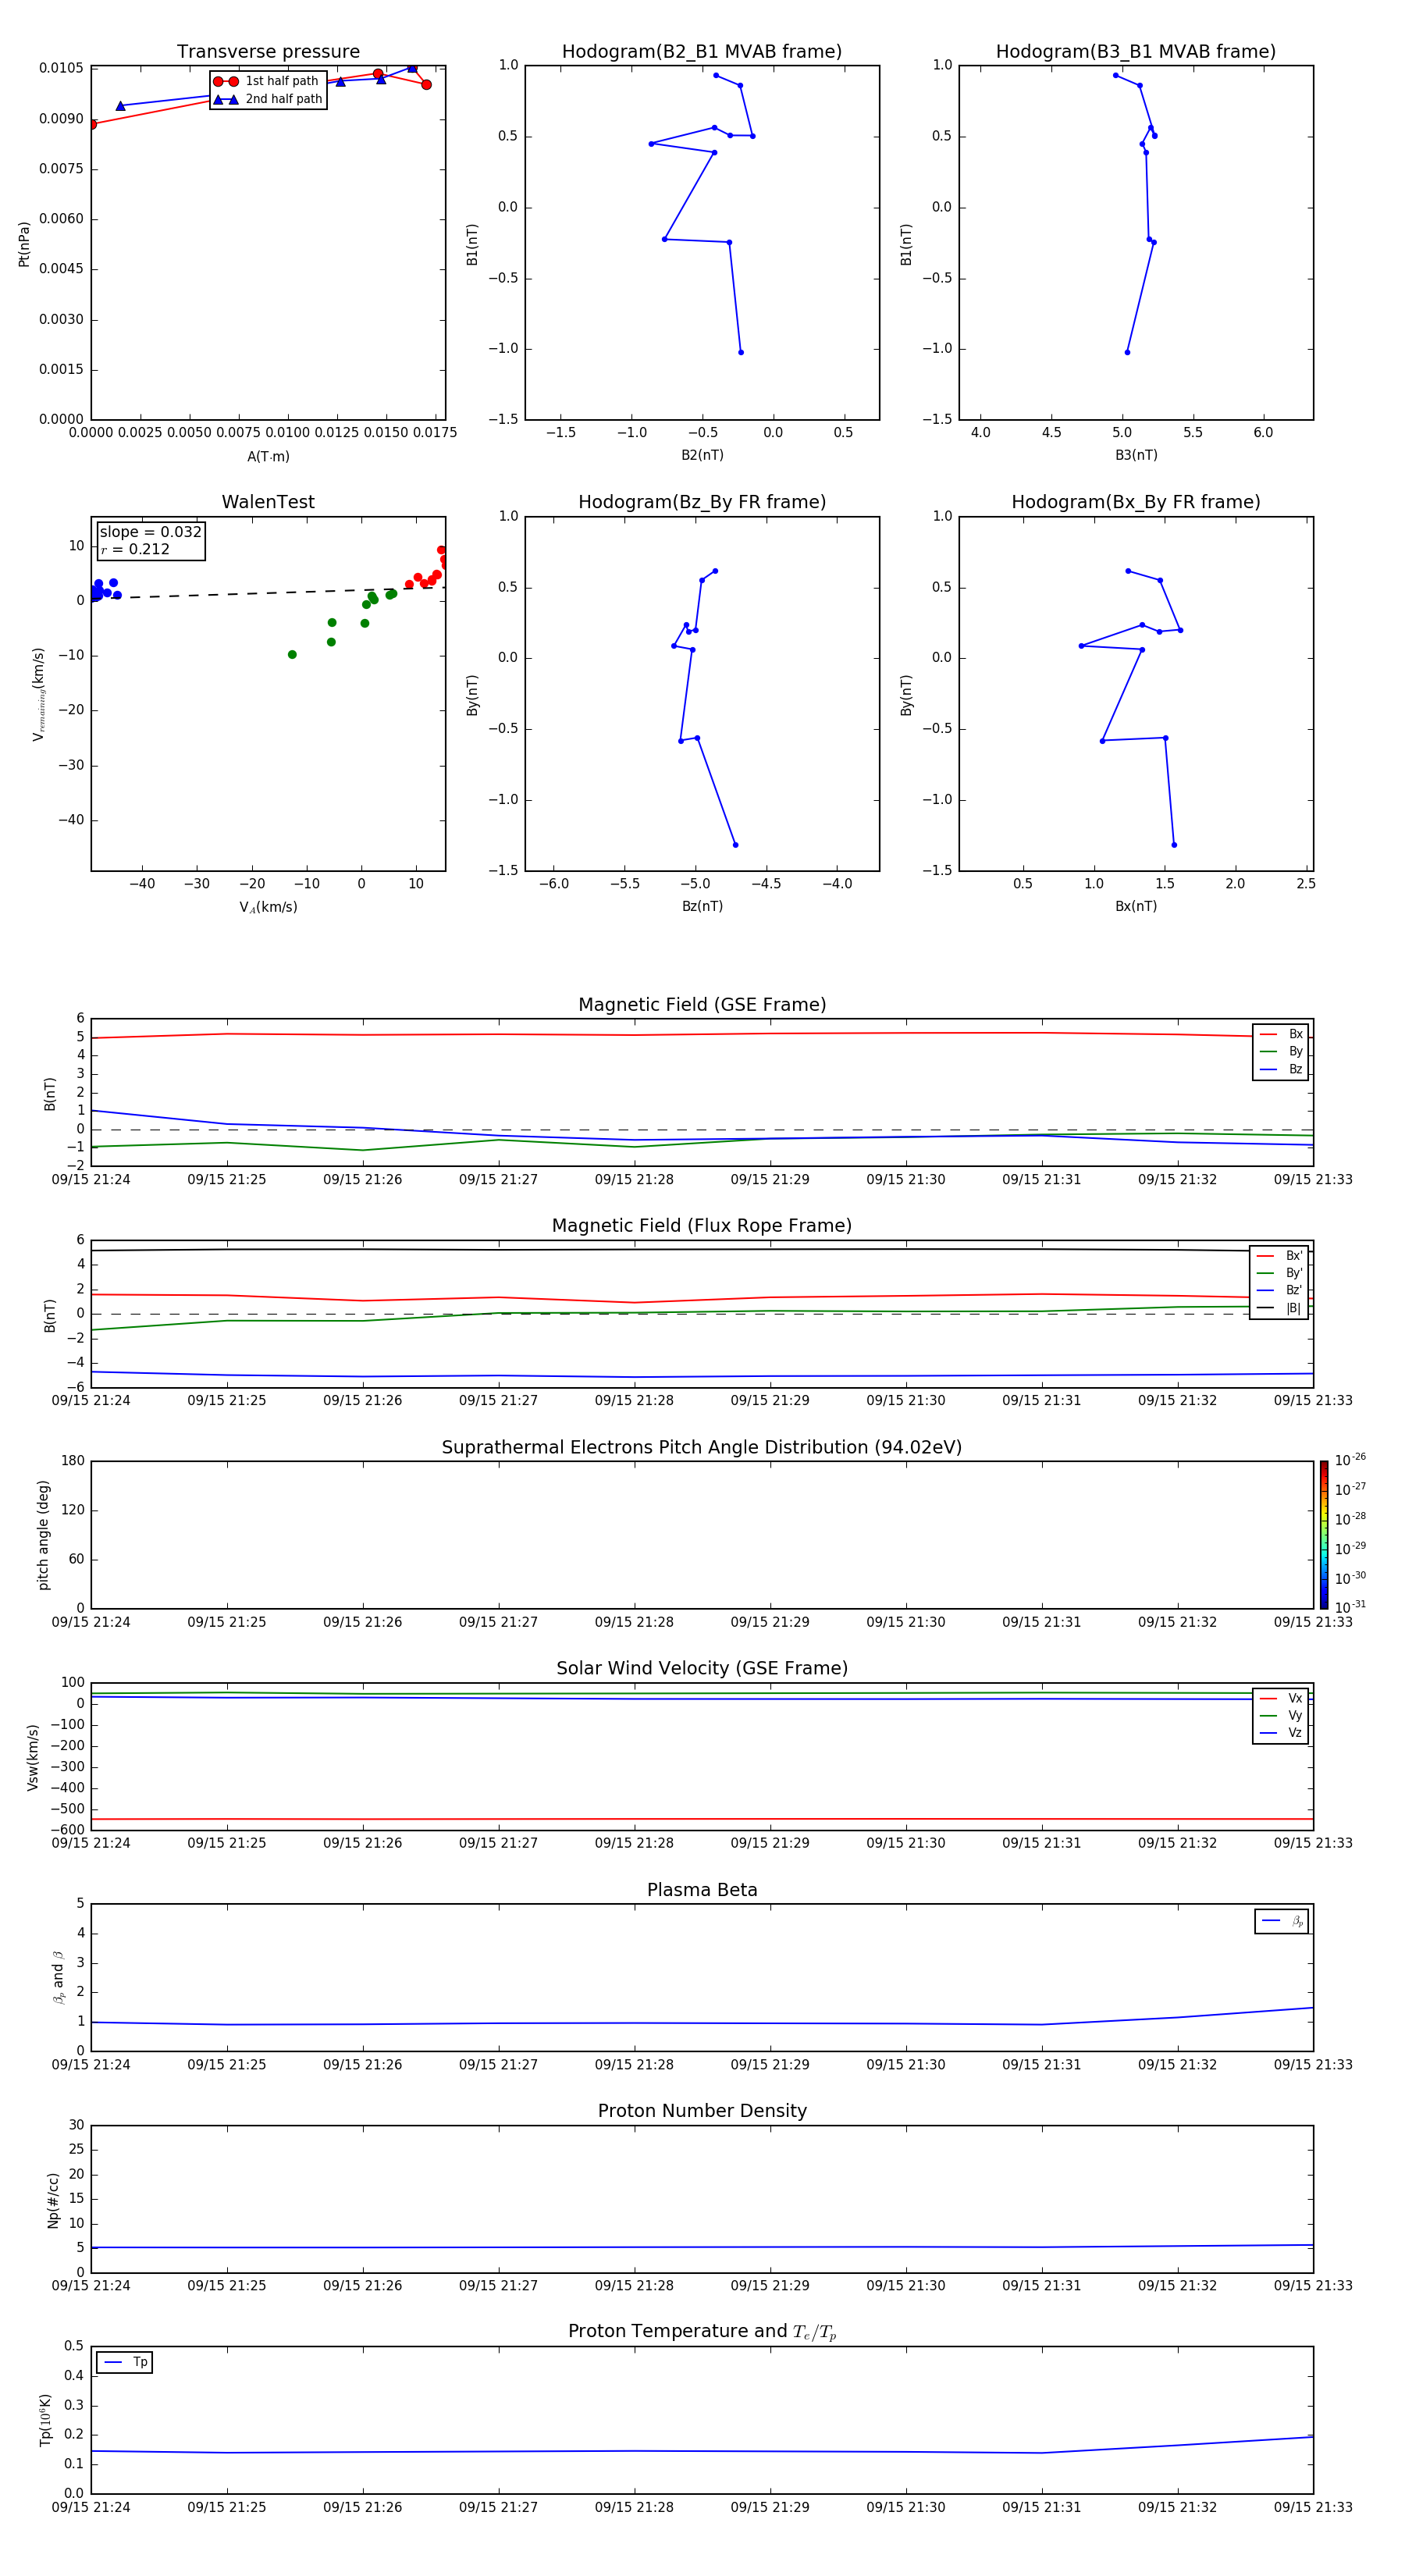Select '09/15 21:33' tick under Proton Temperature panel
The width and height of the screenshot is (1405, 2576).
1313,2507
